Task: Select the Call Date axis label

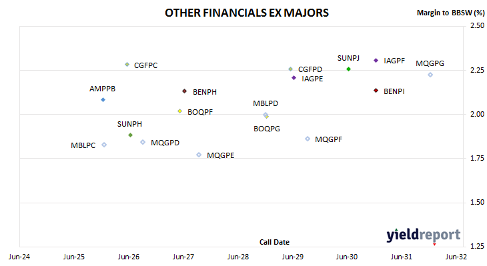Action: coord(274,242)
